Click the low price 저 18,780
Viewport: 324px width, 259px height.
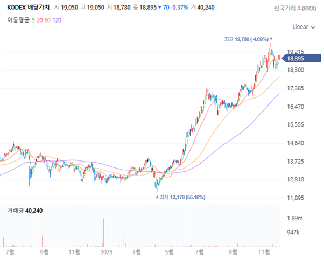point(118,8)
